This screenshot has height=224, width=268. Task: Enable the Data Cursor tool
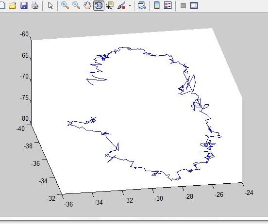click(x=110, y=5)
